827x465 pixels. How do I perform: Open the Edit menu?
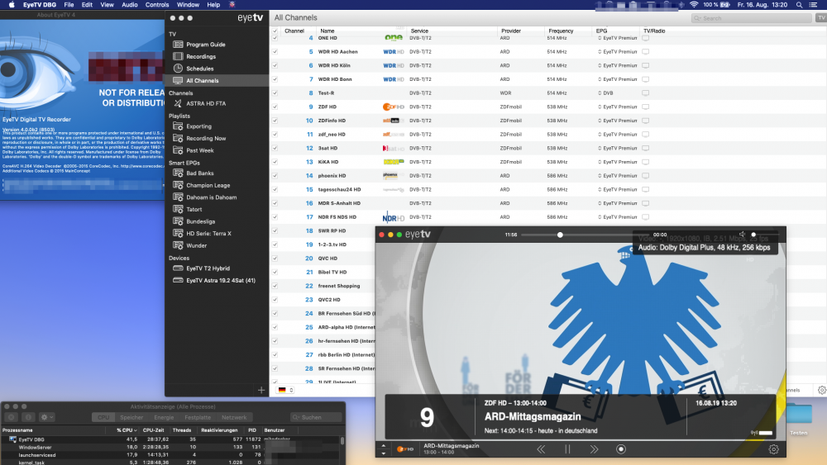tap(87, 5)
